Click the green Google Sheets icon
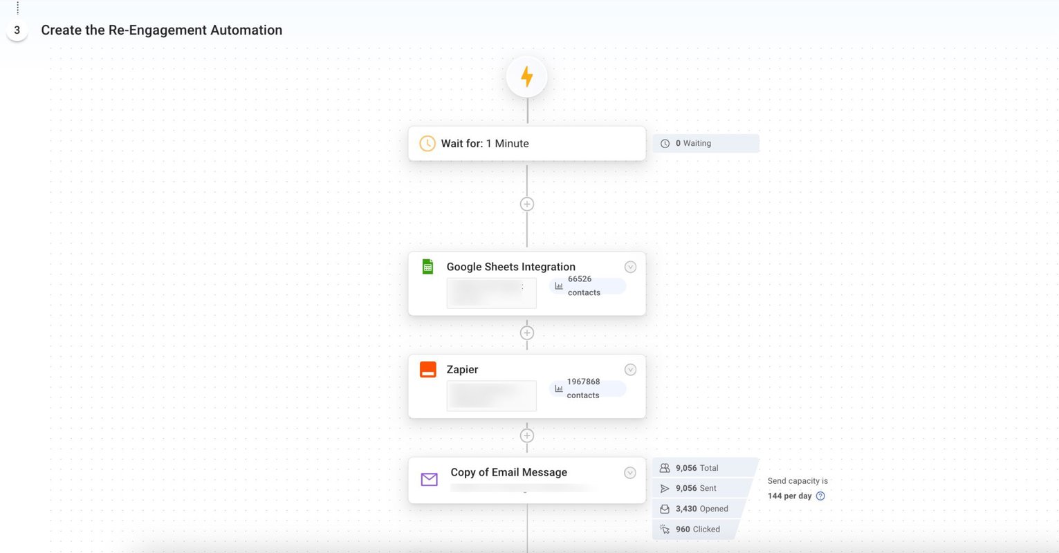Screen dimensions: 1059x553 tap(427, 266)
